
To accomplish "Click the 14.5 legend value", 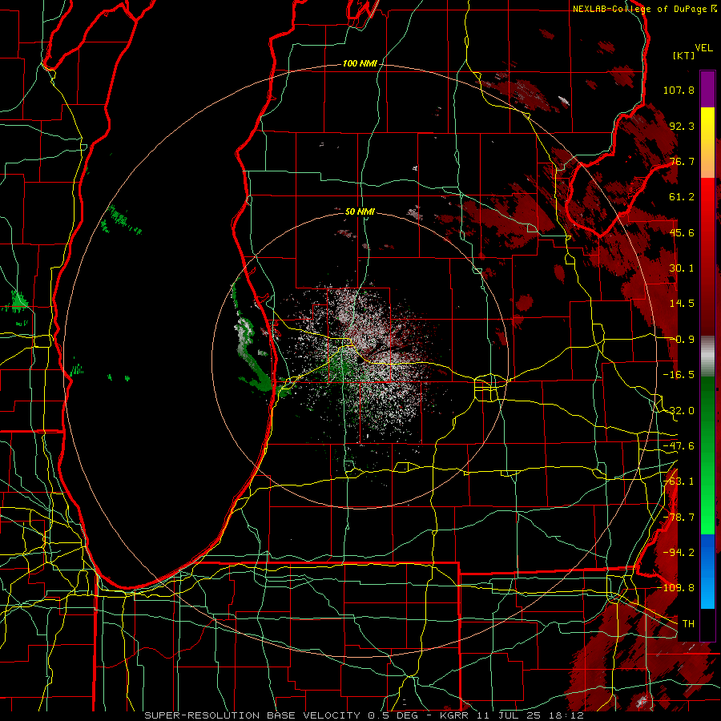I will (682, 304).
